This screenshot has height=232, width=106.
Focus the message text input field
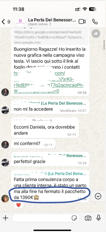click(46, 218)
